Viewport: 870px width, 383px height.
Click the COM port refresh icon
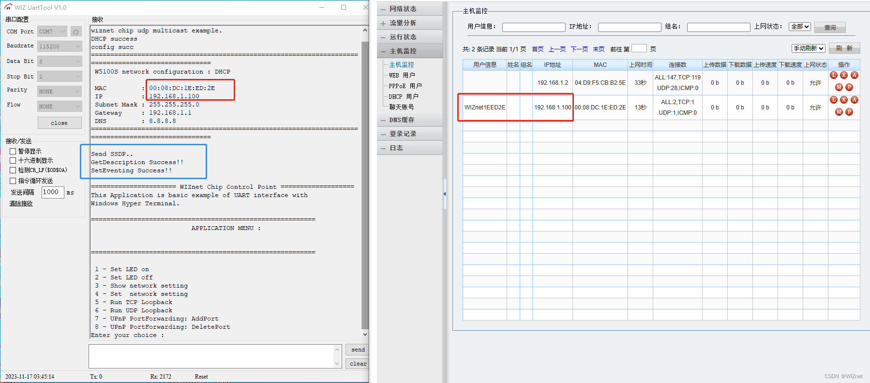(76, 31)
